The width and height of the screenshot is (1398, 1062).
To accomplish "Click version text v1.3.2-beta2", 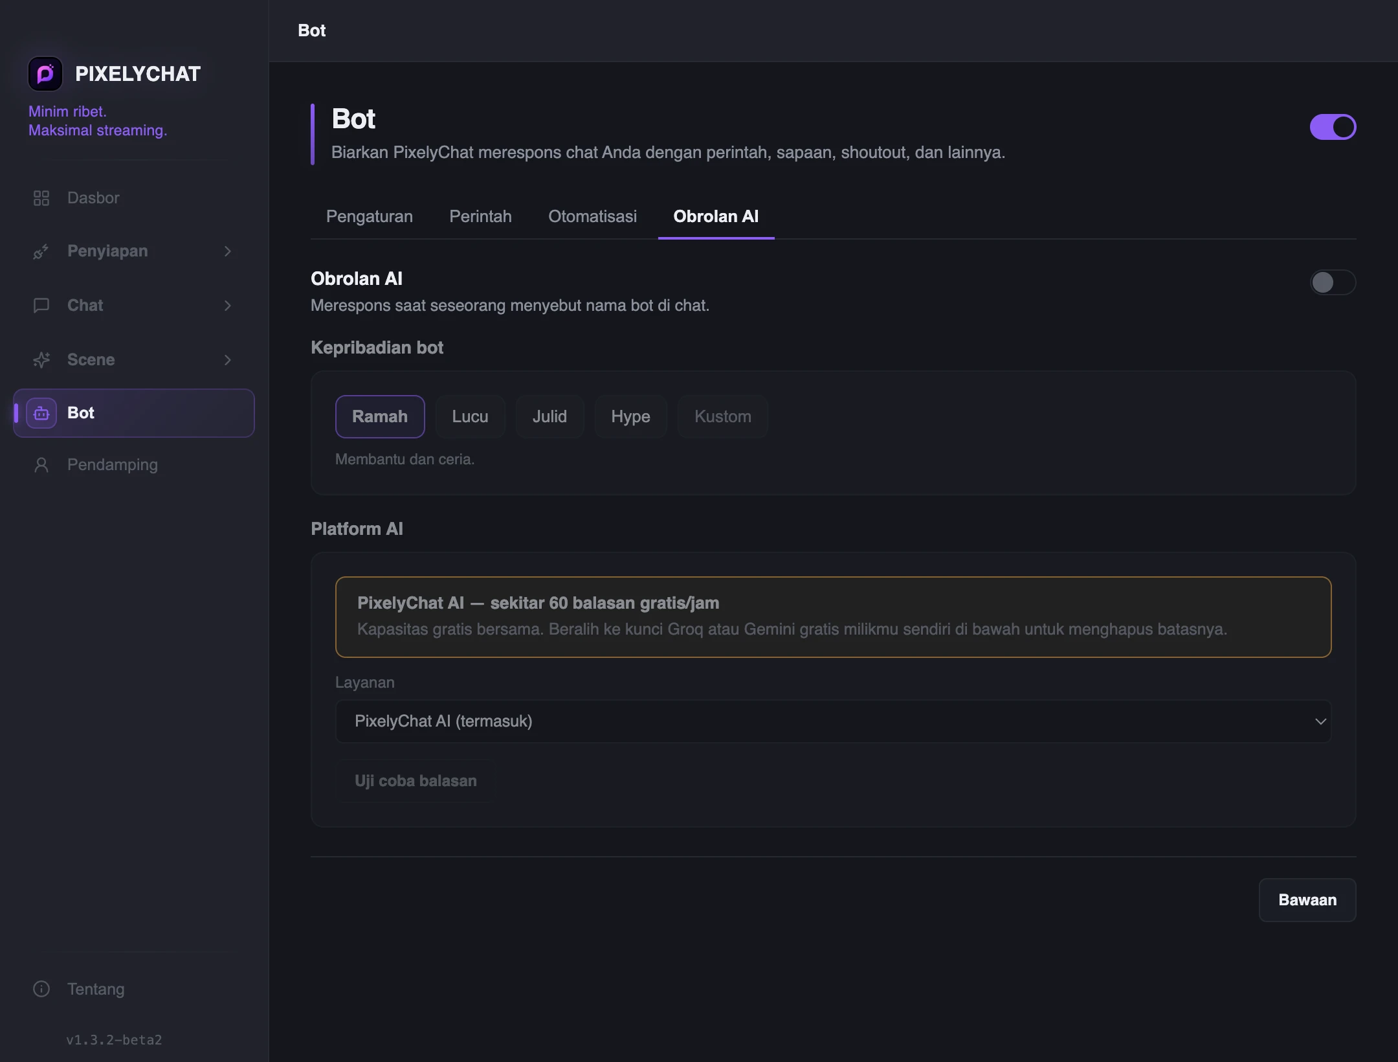I will click(114, 1040).
